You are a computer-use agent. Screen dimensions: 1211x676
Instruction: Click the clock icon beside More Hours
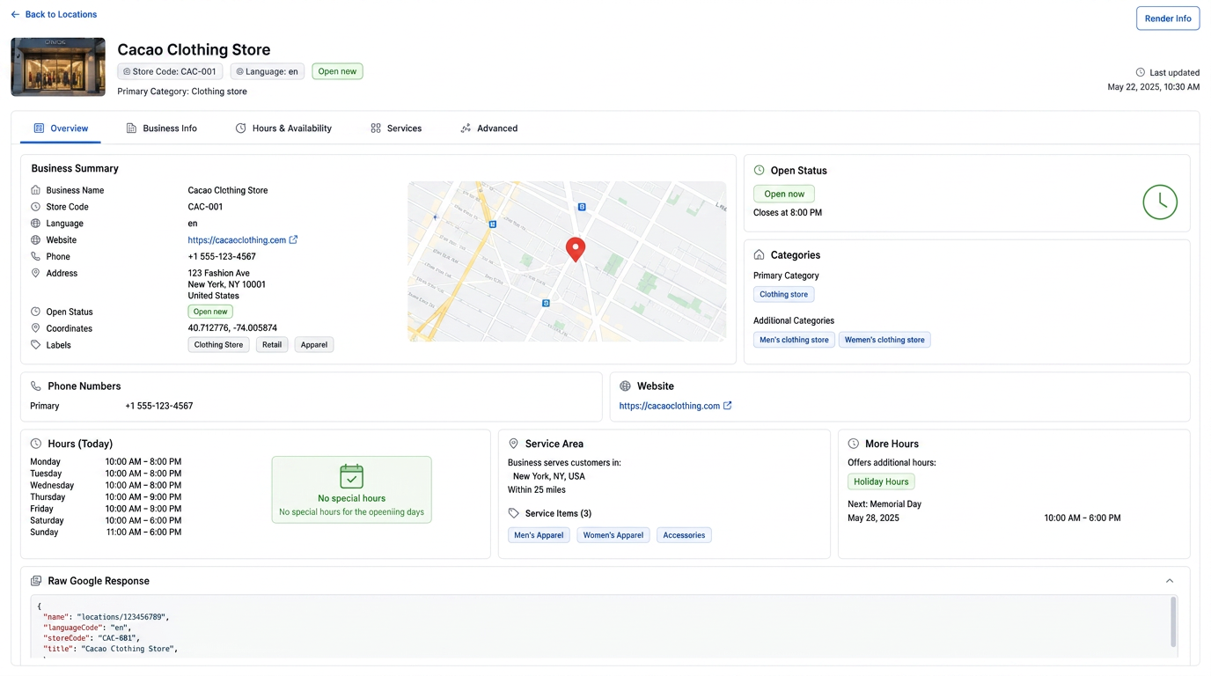pos(853,444)
